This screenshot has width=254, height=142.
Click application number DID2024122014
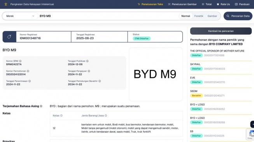click(16, 74)
